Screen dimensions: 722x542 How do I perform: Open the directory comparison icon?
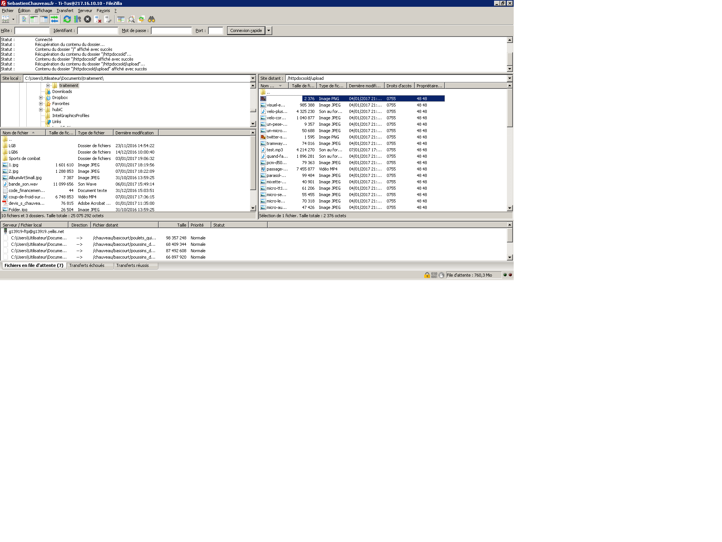pos(131,19)
